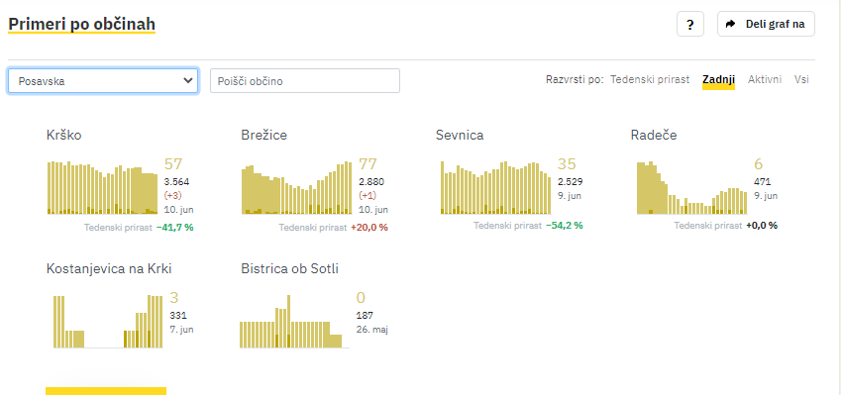Image resolution: width=841 pixels, height=395 pixels.
Task: Open the Kostanjevica na Krki chart
Action: (x=108, y=321)
